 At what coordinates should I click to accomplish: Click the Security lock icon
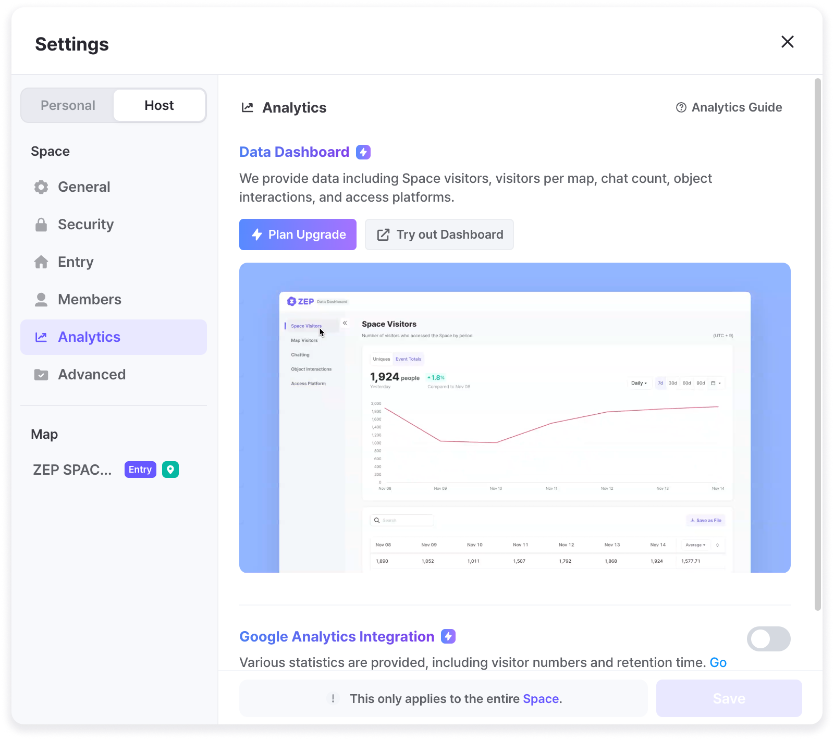pyautogui.click(x=41, y=225)
